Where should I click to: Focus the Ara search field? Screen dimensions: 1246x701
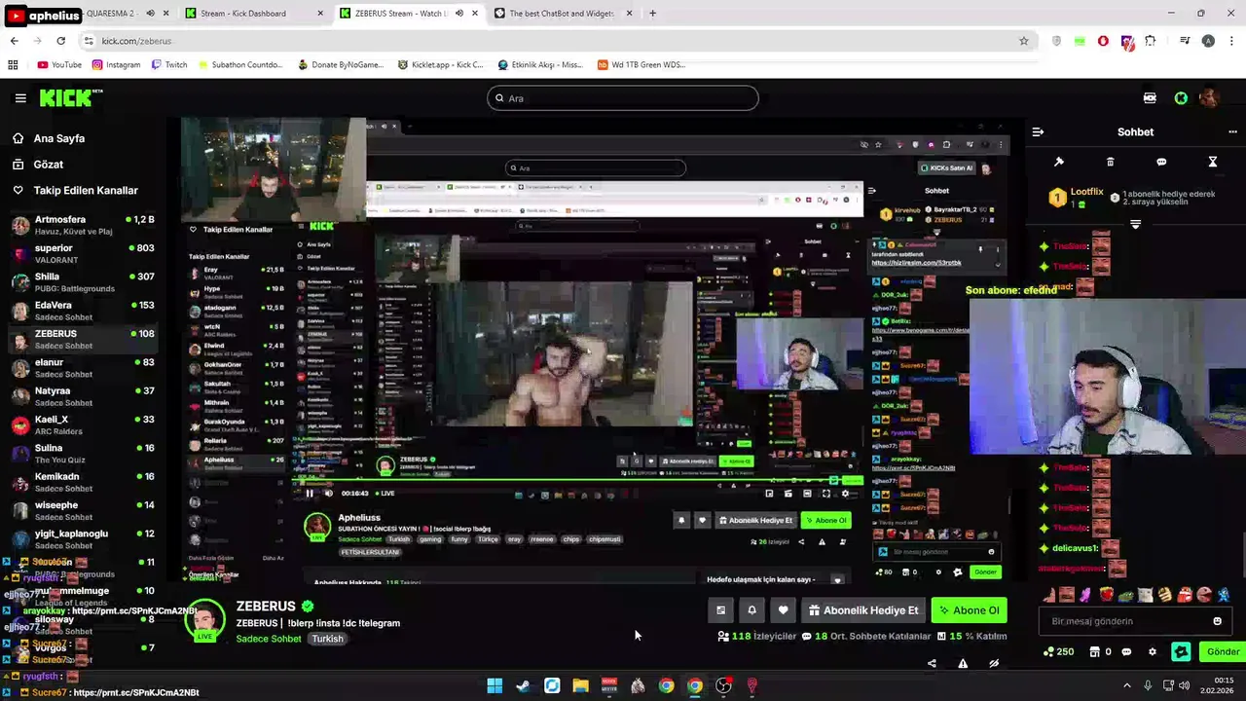[623, 97]
